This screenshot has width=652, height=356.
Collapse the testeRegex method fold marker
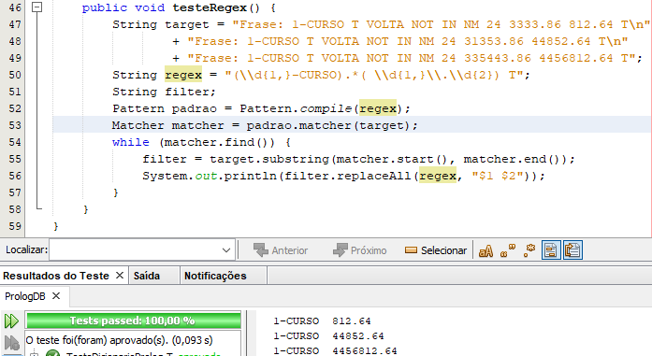[37, 7]
